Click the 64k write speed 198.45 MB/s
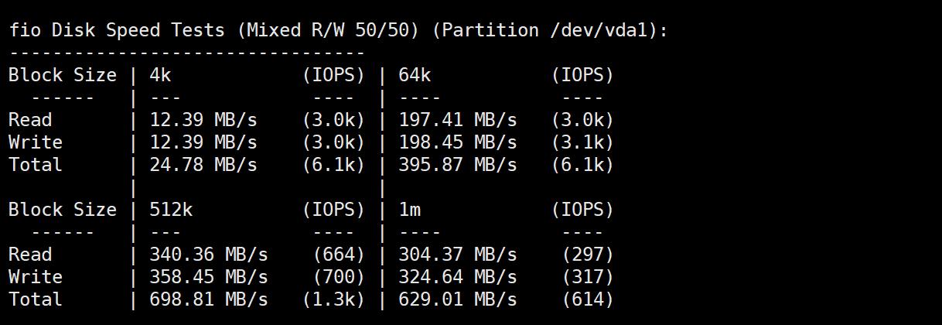This screenshot has width=942, height=325. [457, 142]
